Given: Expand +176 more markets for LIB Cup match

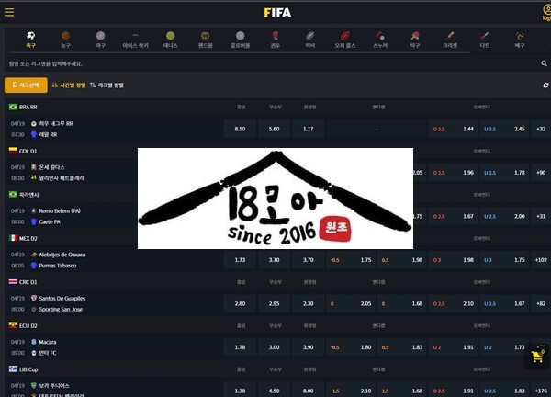Looking at the screenshot, I should click(x=541, y=391).
